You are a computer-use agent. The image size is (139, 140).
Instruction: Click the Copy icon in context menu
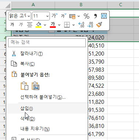[14, 64]
